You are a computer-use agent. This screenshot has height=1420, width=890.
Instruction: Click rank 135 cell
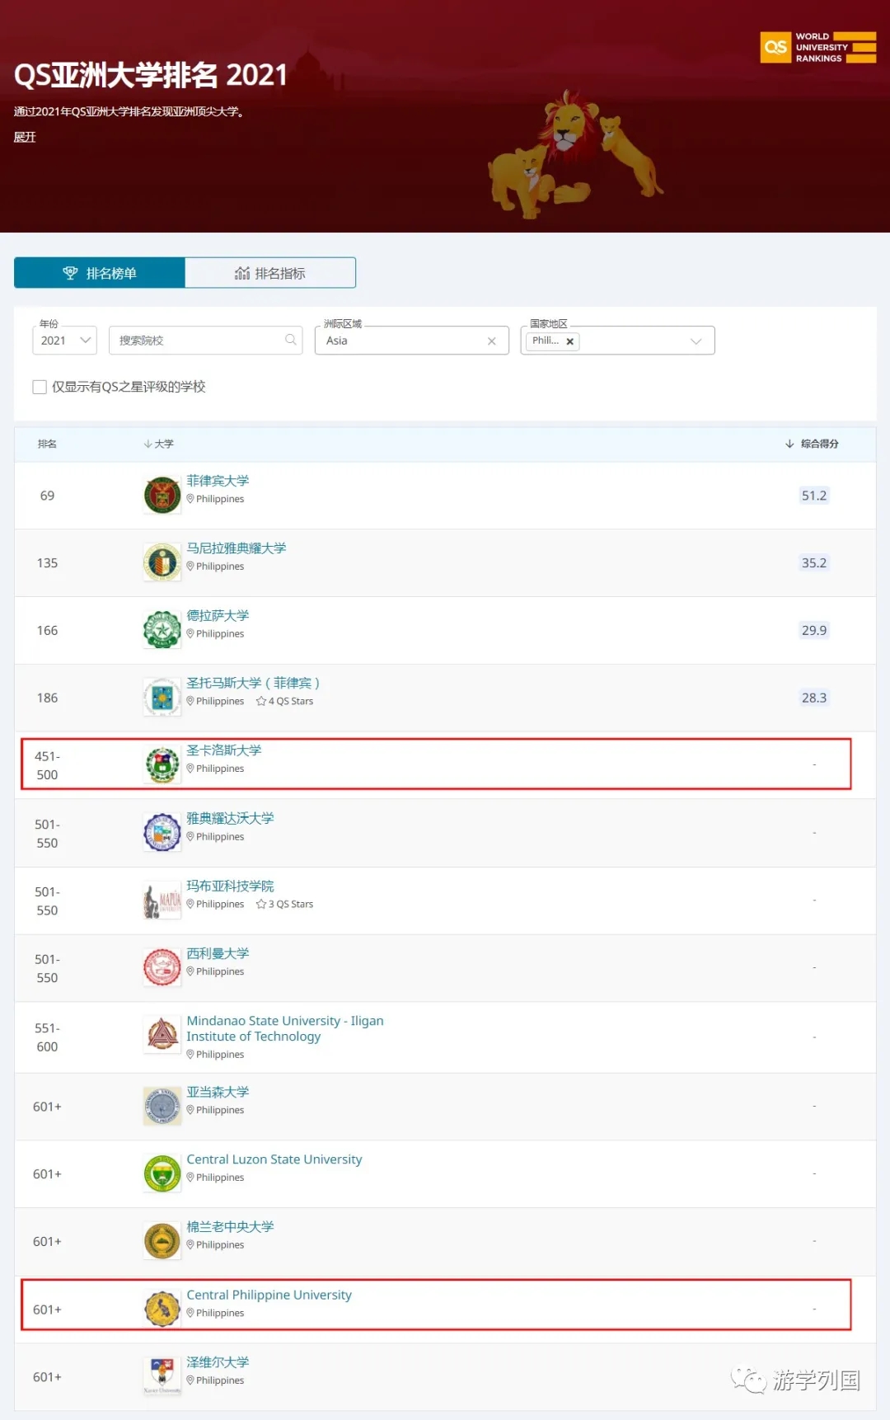(47, 563)
